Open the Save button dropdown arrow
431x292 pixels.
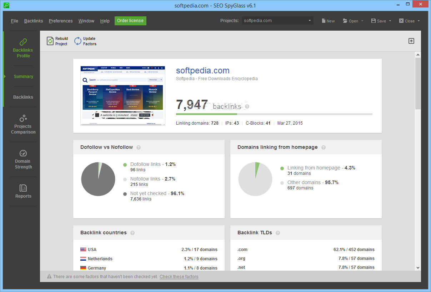point(390,21)
